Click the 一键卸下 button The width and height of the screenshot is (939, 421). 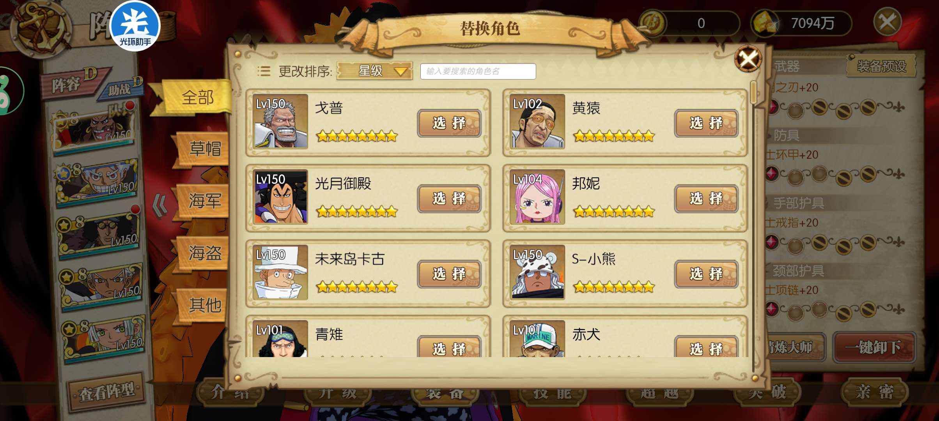coord(874,347)
